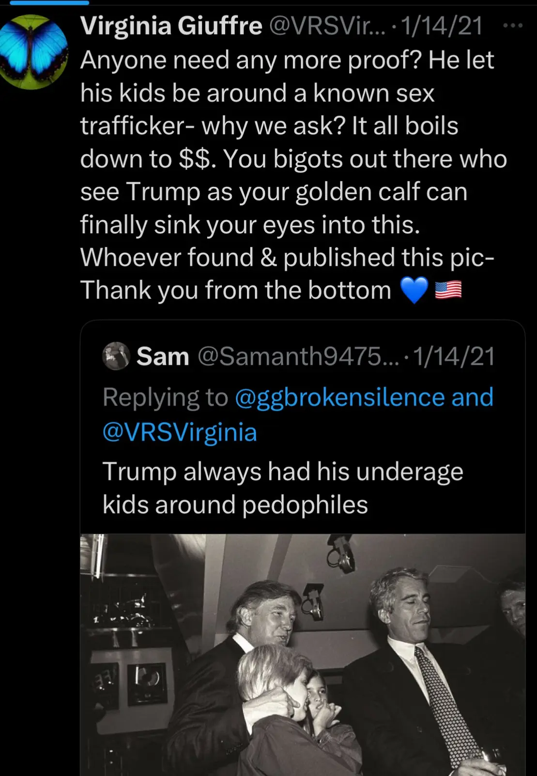This screenshot has height=776, width=537.
Task: Click the main tweet's 1/14/21 timestamp
Action: tap(442, 26)
